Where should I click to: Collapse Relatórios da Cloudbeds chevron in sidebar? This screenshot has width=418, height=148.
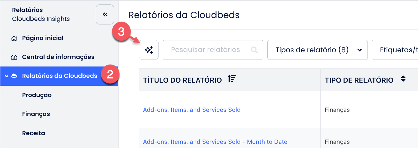pyautogui.click(x=6, y=76)
